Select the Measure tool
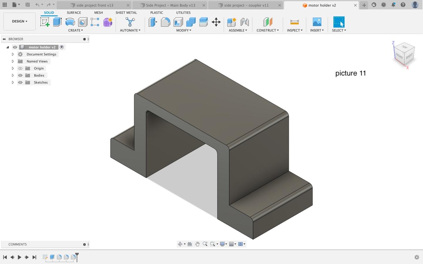This screenshot has width=423, height=264. coord(294,22)
